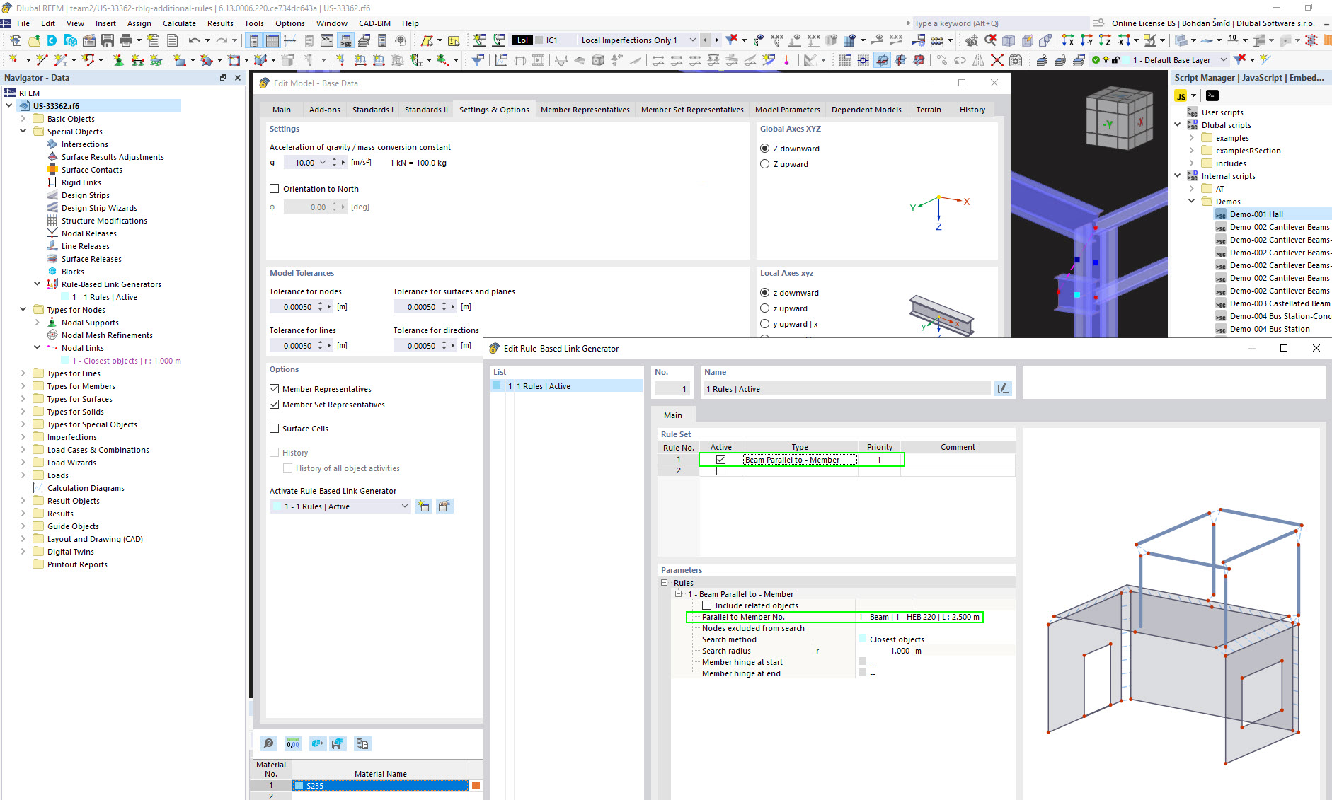Viewport: 1332px width, 800px height.
Task: Click the help comment icon in Base Data dialog
Action: pyautogui.click(x=268, y=743)
